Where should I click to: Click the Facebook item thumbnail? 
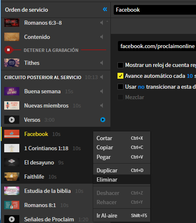tap(12, 134)
